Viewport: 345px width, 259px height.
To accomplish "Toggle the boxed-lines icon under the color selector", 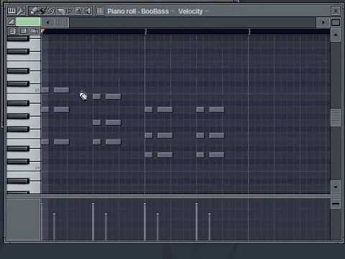I will point(12,31).
